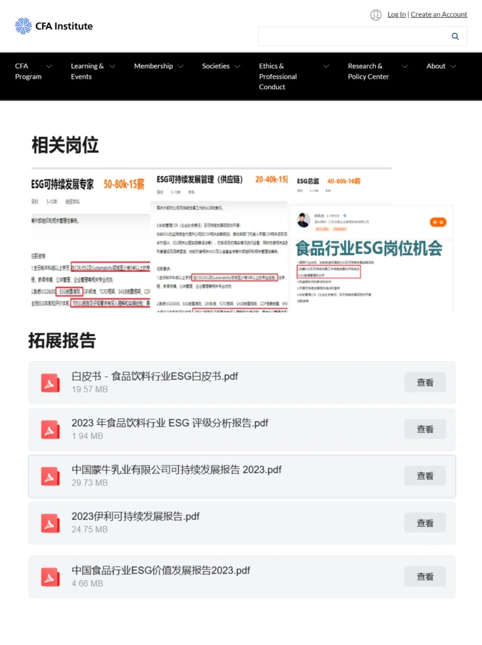Click the 24.75 MB file size
This screenshot has width=482, height=645.
90,529
